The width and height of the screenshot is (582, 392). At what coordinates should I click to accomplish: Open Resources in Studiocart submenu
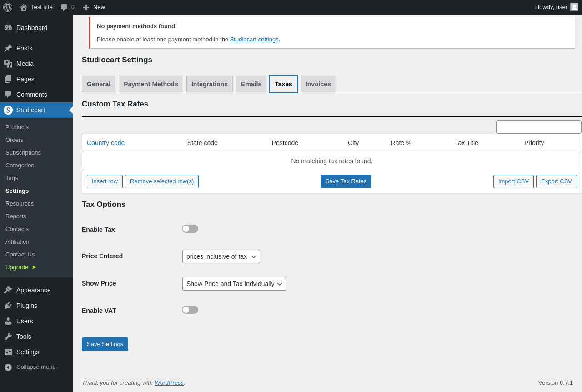click(x=20, y=204)
